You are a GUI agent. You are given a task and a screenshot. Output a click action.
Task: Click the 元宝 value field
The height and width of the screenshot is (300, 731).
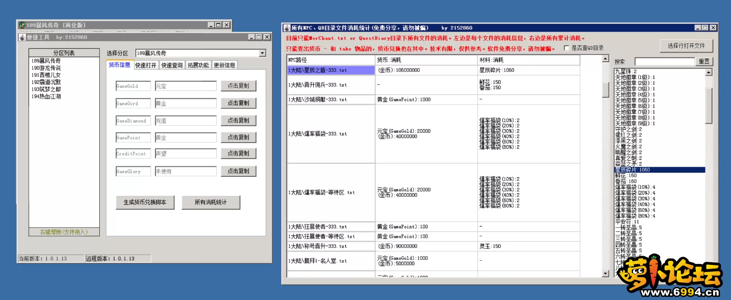coord(186,86)
